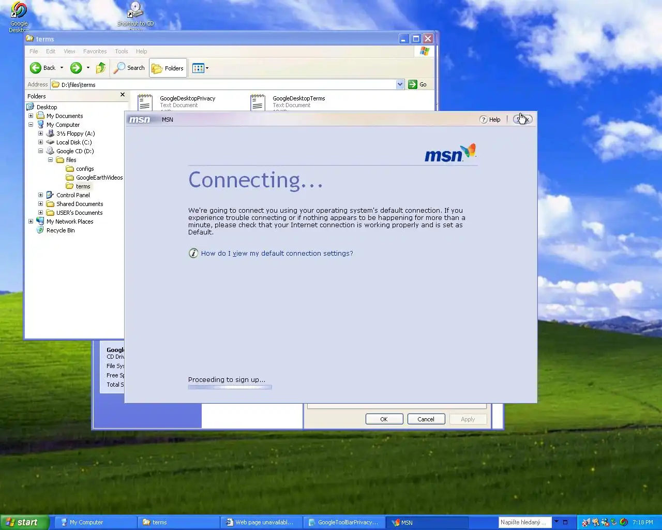Open the deskbar search options dropdown arrow
The image size is (662, 530).
pos(556,522)
